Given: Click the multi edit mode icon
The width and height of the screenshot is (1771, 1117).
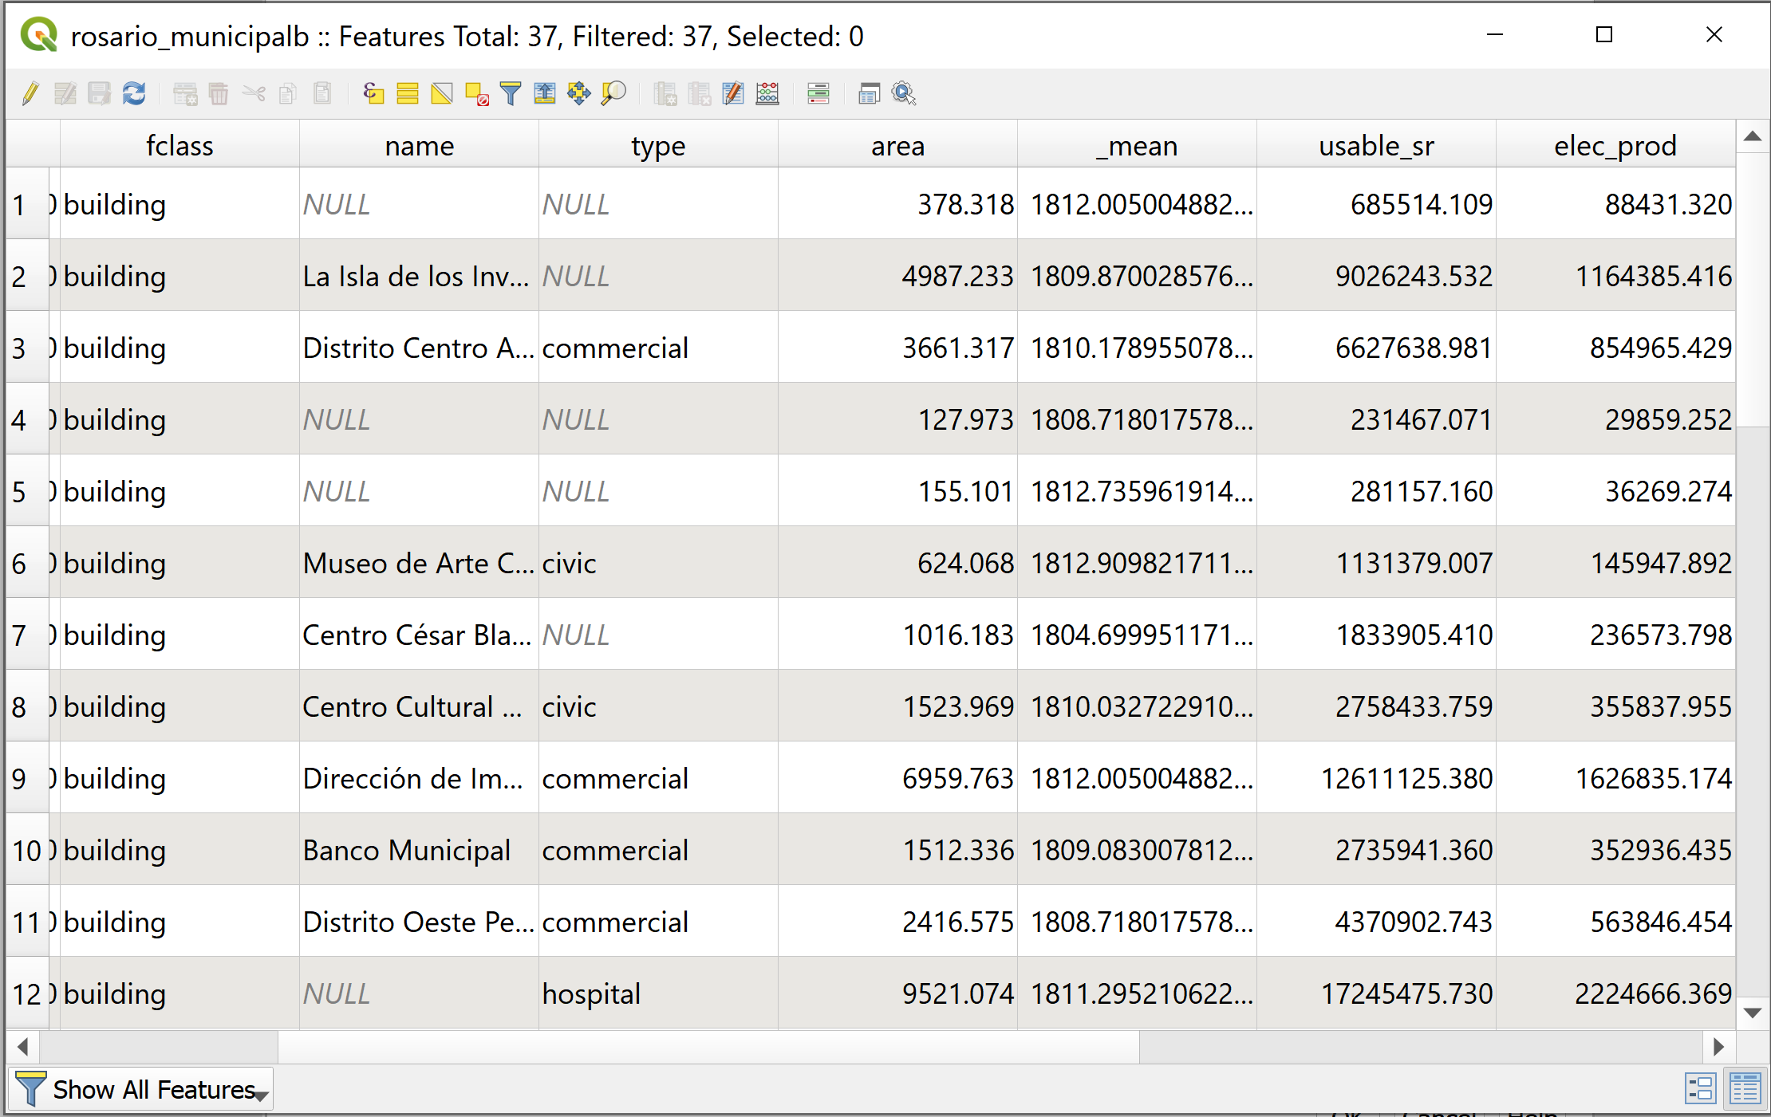Looking at the screenshot, I should point(65,94).
